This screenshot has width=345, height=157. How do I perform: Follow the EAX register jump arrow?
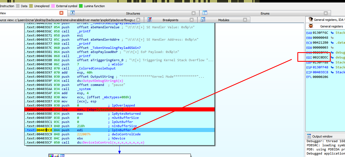coord(332,33)
